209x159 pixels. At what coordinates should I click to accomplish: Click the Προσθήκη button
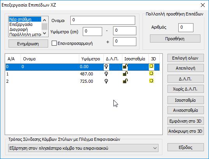[x=175, y=39]
